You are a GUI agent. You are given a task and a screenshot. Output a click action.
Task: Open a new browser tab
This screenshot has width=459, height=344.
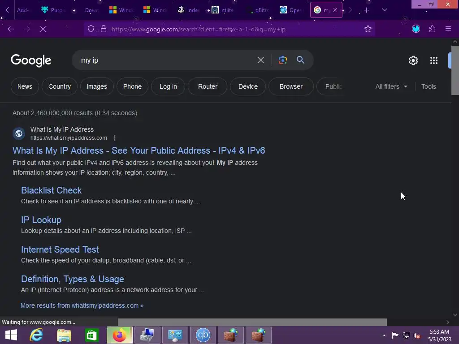pos(367,10)
